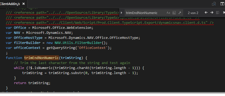Screen dimensions: 225x96
Task: Click the '2 von 2' match counter
Action: [193, 13]
